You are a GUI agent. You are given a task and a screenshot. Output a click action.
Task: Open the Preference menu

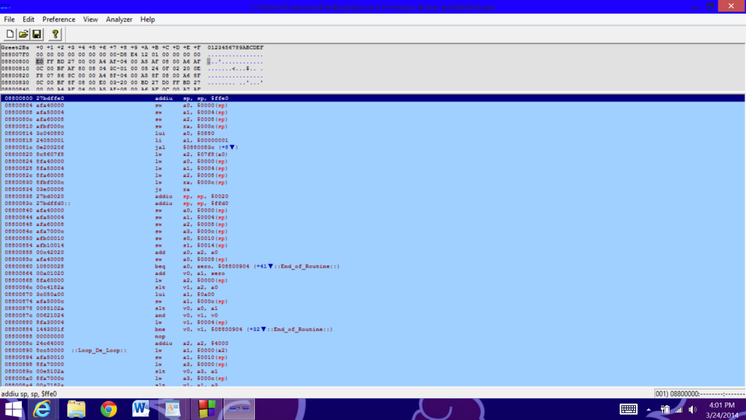coord(58,20)
